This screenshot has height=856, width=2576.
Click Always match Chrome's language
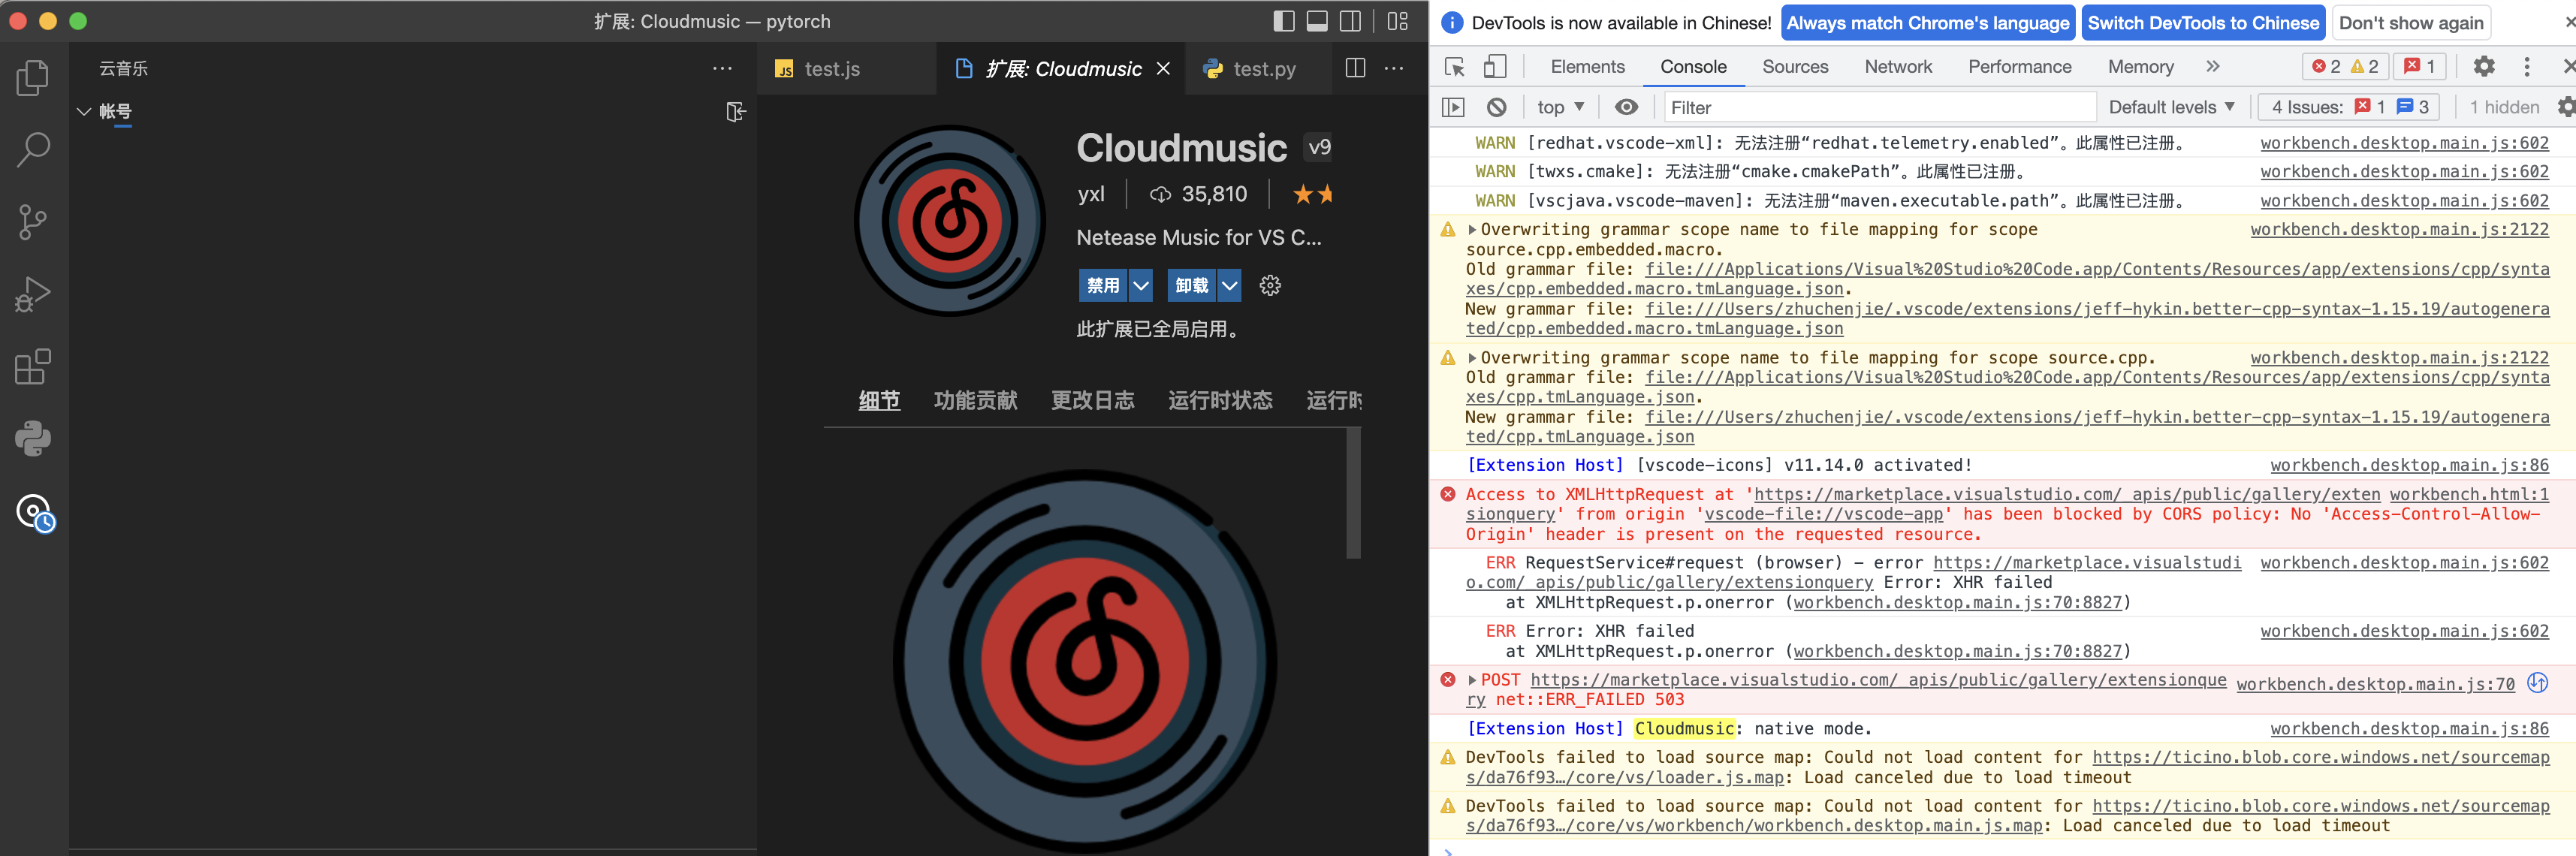(x=1928, y=23)
